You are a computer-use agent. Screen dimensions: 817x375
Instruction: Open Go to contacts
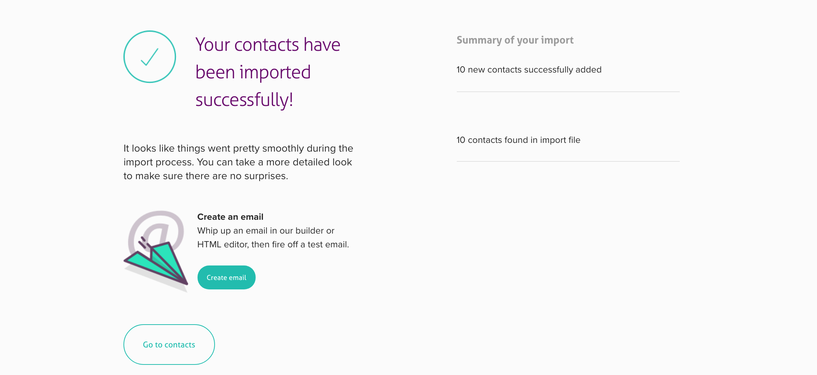pos(169,345)
